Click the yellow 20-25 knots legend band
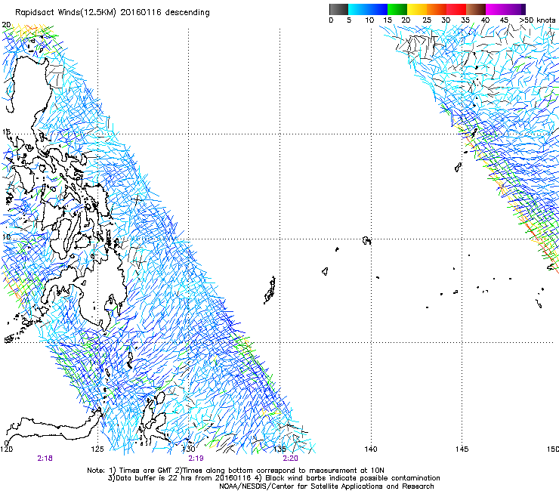This screenshot has height=491, width=559. (x=417, y=9)
